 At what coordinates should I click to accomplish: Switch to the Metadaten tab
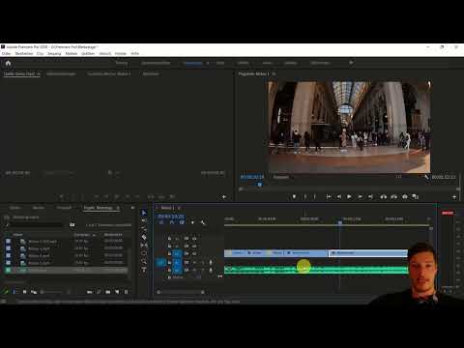[151, 73]
